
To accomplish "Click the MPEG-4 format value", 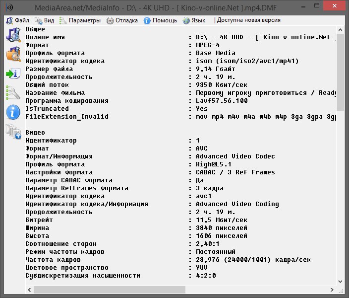I will pyautogui.click(x=208, y=45).
